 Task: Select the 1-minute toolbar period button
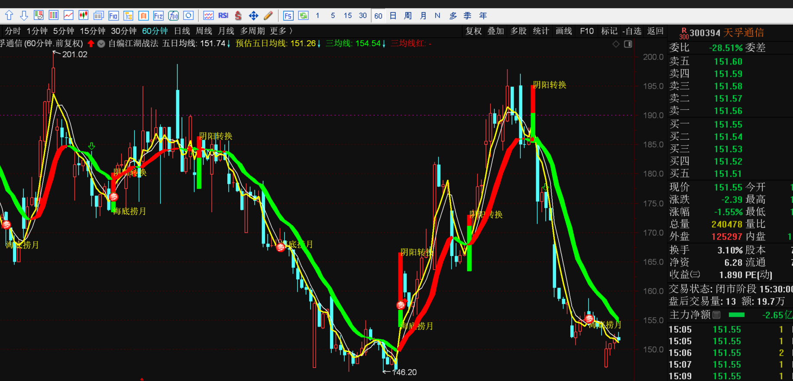(318, 16)
